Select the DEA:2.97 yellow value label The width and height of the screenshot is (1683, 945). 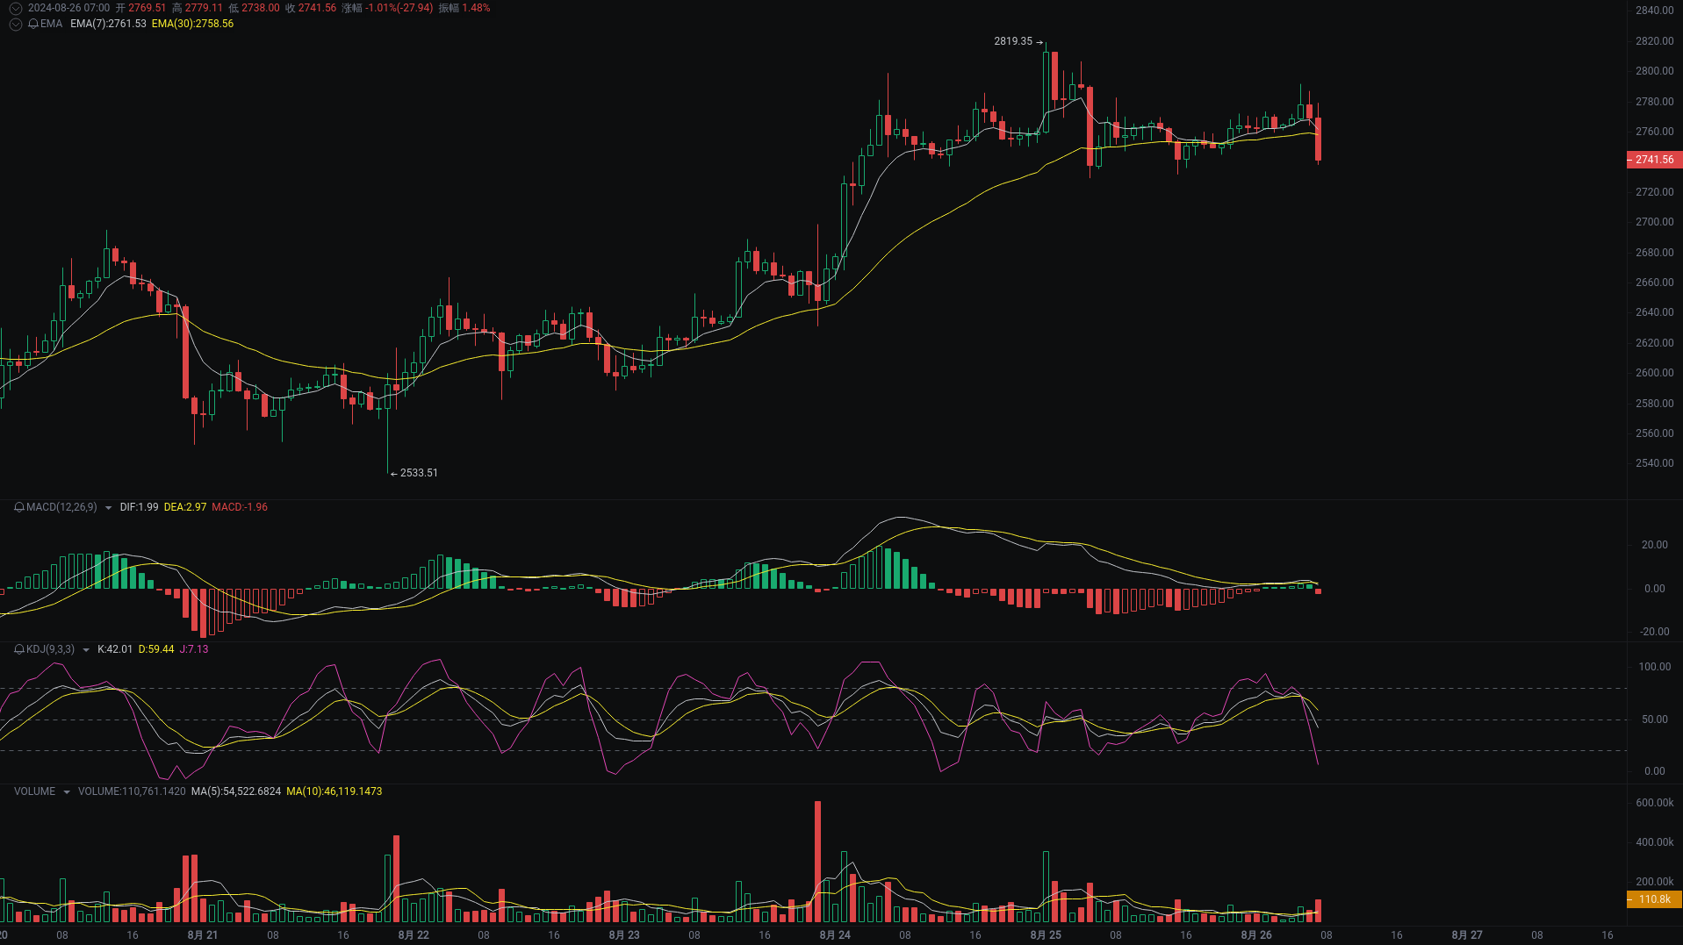point(185,507)
